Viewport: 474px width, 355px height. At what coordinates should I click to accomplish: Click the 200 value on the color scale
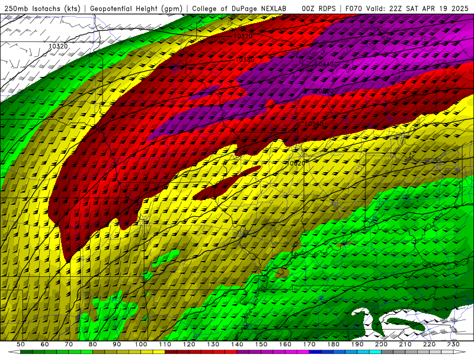[x=381, y=344]
